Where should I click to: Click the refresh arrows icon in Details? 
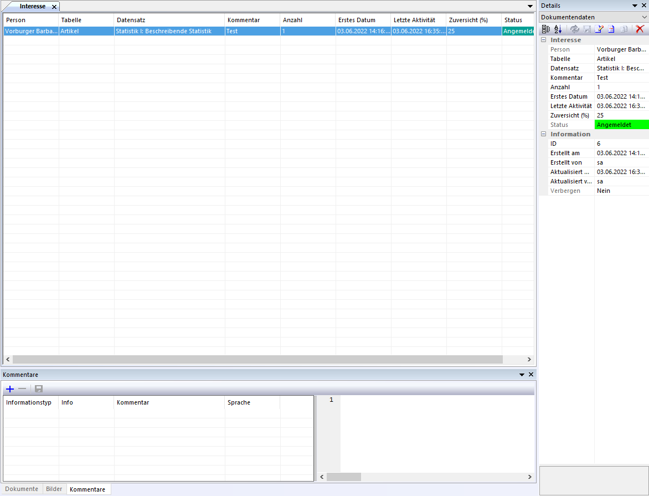[574, 29]
